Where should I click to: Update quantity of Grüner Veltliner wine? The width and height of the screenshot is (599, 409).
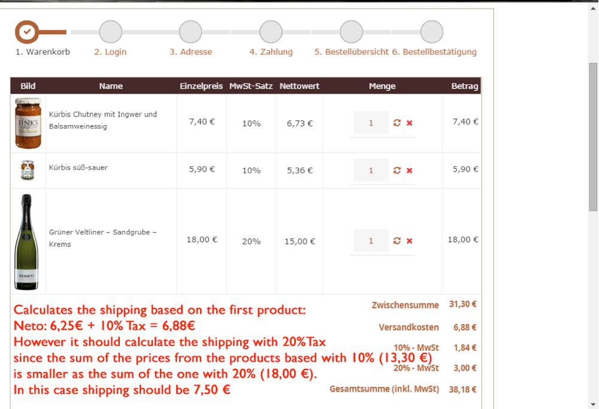(x=397, y=241)
